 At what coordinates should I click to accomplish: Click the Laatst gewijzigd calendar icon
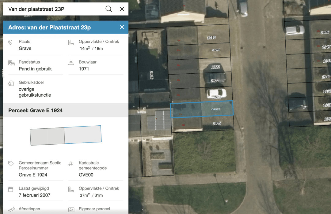pos(10,189)
